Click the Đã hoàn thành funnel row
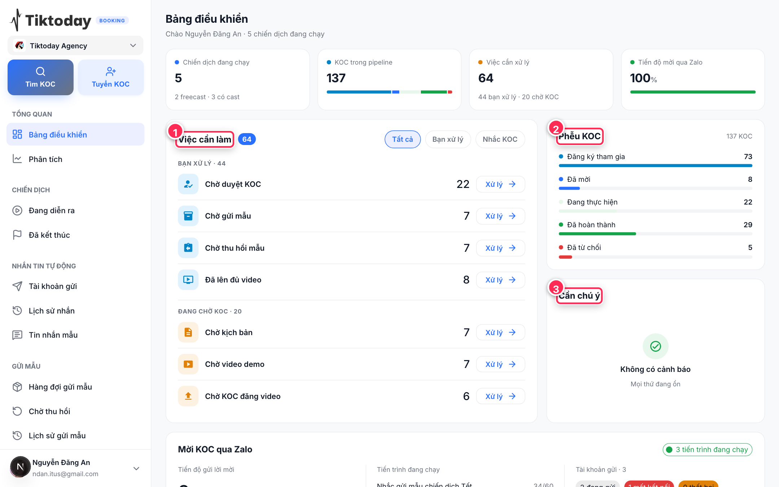The image size is (779, 487). [x=655, y=229]
